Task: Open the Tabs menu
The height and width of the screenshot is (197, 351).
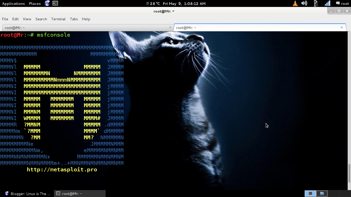Action: 74,19
